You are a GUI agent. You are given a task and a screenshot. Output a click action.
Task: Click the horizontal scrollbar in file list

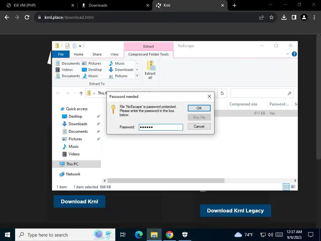(x=166, y=180)
